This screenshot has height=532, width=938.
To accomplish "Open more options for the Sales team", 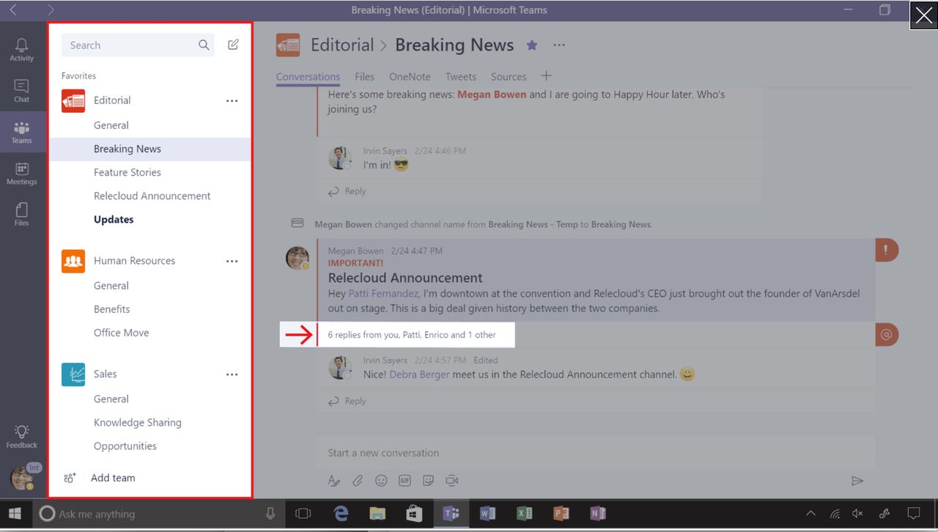I will [x=232, y=374].
